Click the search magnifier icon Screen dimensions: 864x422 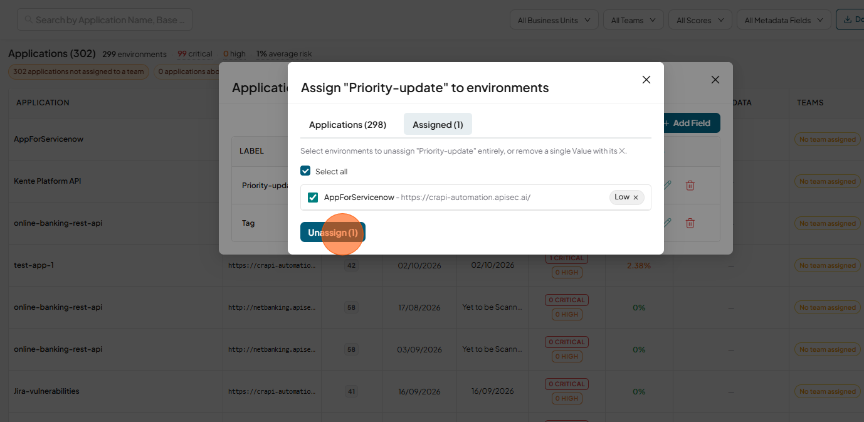click(28, 20)
